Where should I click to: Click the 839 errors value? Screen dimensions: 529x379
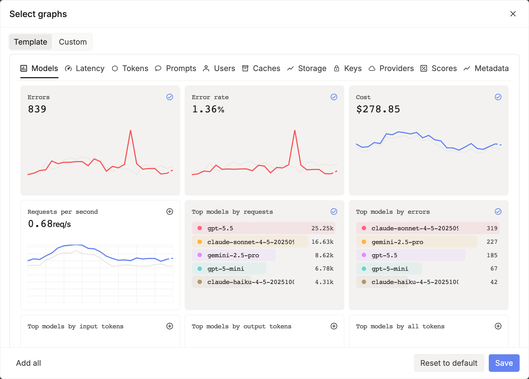click(37, 109)
